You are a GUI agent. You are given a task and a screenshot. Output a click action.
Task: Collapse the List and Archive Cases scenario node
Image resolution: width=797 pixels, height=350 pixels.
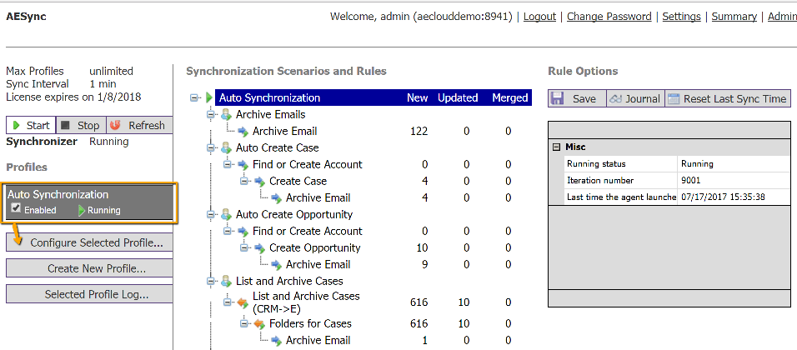click(x=212, y=281)
